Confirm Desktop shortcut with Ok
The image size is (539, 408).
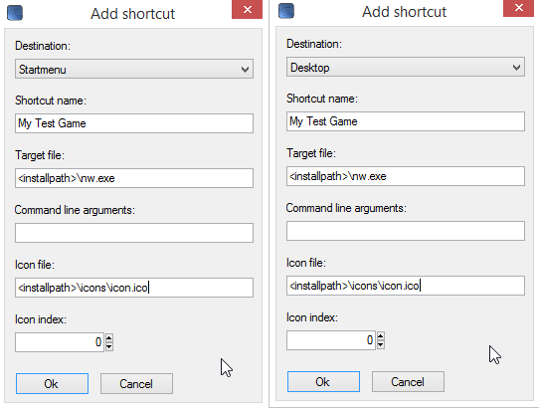323,381
